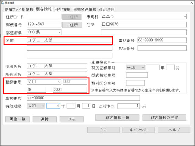195x146 pixels.
Task: Go to the 追加項目 tab
Action: click(x=107, y=9)
